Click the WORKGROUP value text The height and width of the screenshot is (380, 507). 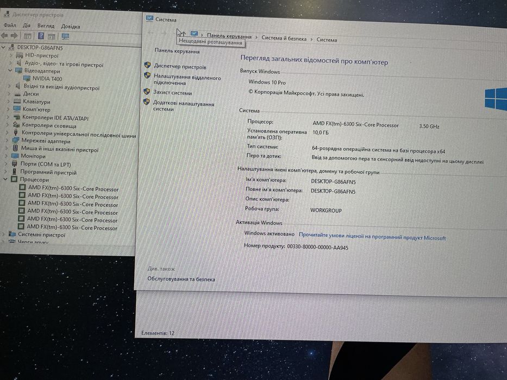[326, 211]
